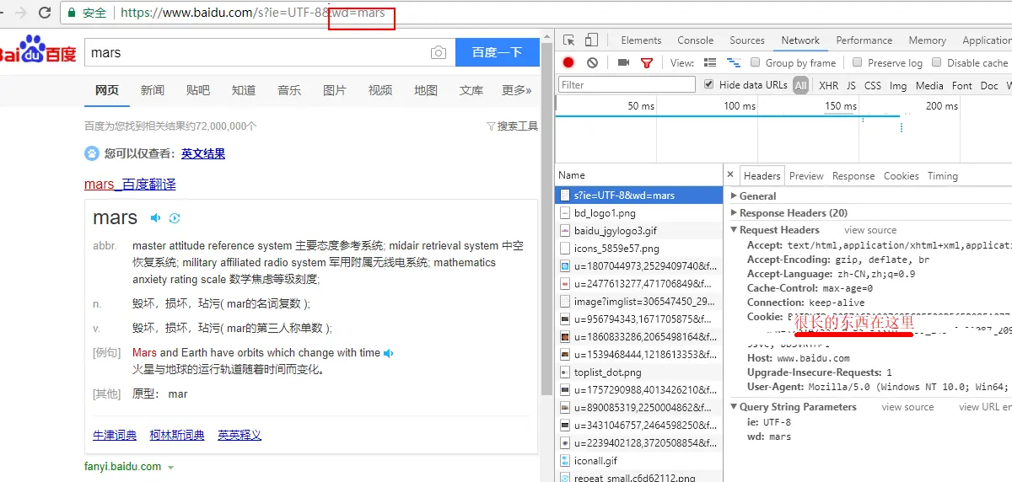Select the All filter type

[x=800, y=85]
